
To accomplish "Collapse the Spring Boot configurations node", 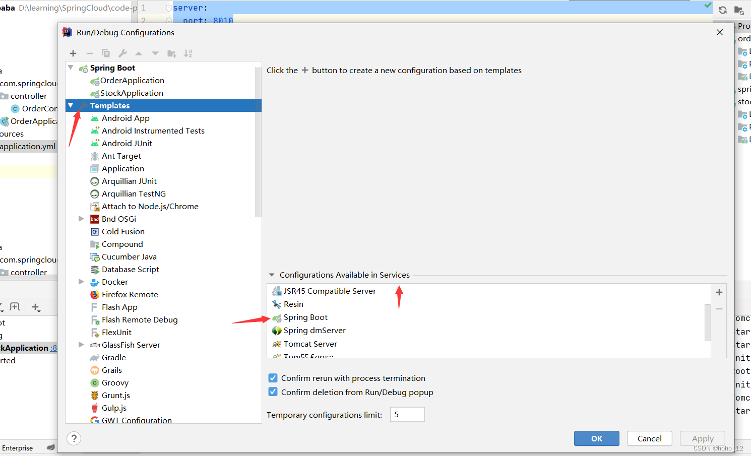I will point(71,68).
